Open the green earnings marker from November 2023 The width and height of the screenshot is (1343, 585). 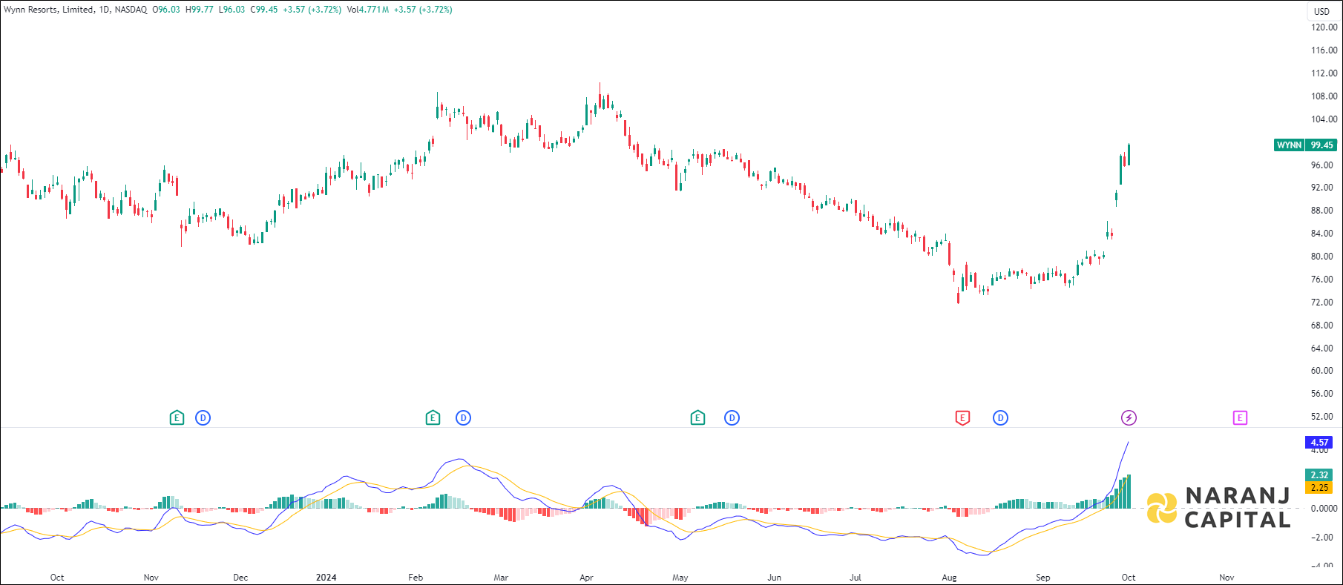[177, 418]
